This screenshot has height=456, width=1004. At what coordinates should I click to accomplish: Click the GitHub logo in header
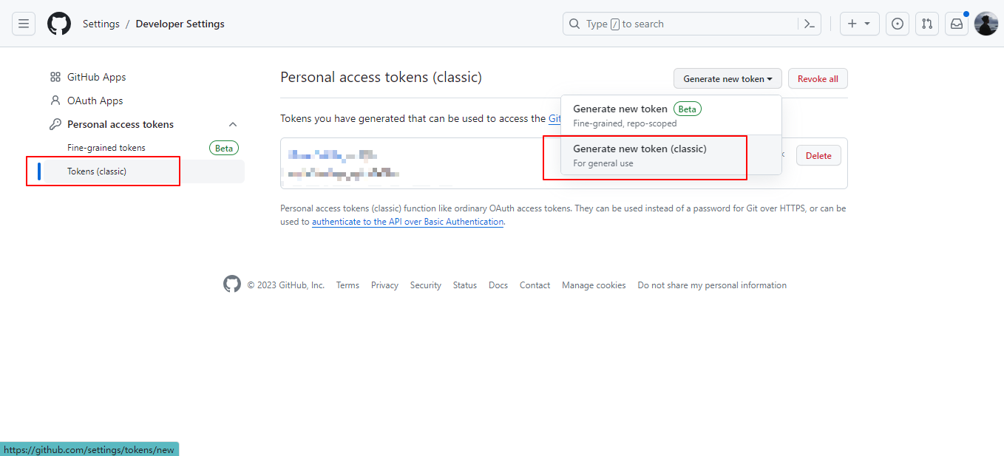coord(59,24)
